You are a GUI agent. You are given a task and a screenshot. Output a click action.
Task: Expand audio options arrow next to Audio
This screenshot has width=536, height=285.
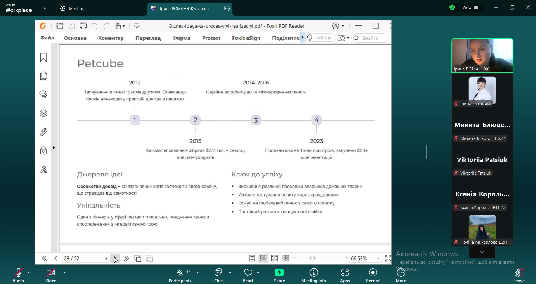[29, 272]
